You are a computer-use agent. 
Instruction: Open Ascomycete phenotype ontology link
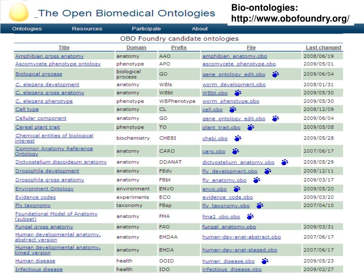point(58,64)
